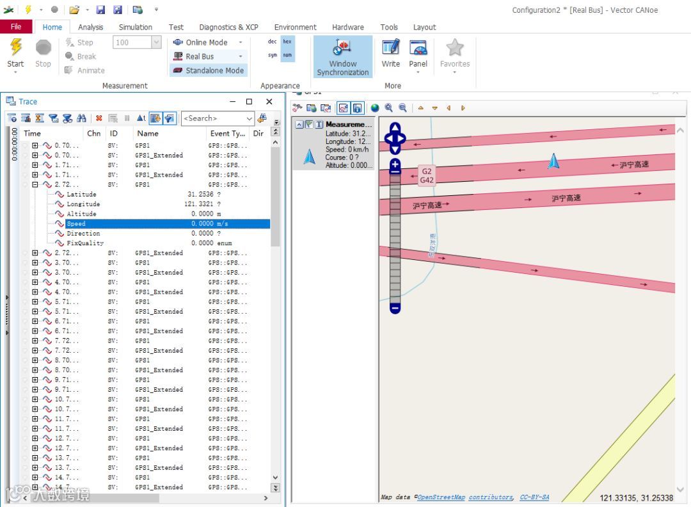This screenshot has height=507, width=691.
Task: Start the measurement with the lightning icon
Action: (15, 53)
